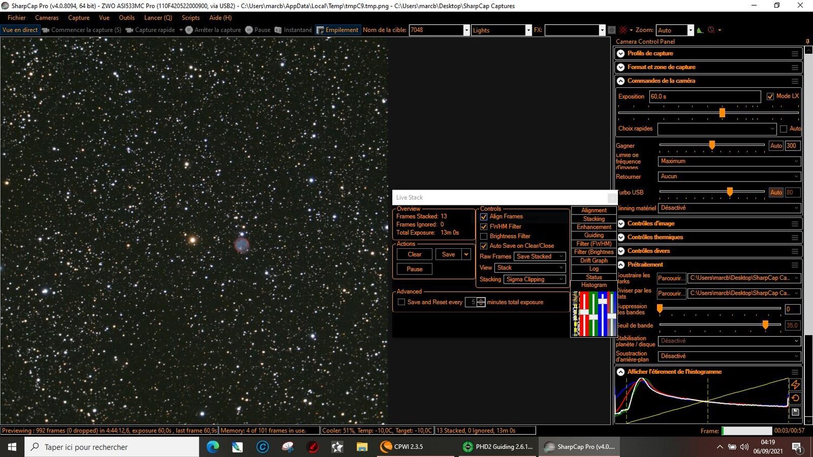Click the Vue en direct button
Screen dimensions: 813x457
tap(20, 30)
